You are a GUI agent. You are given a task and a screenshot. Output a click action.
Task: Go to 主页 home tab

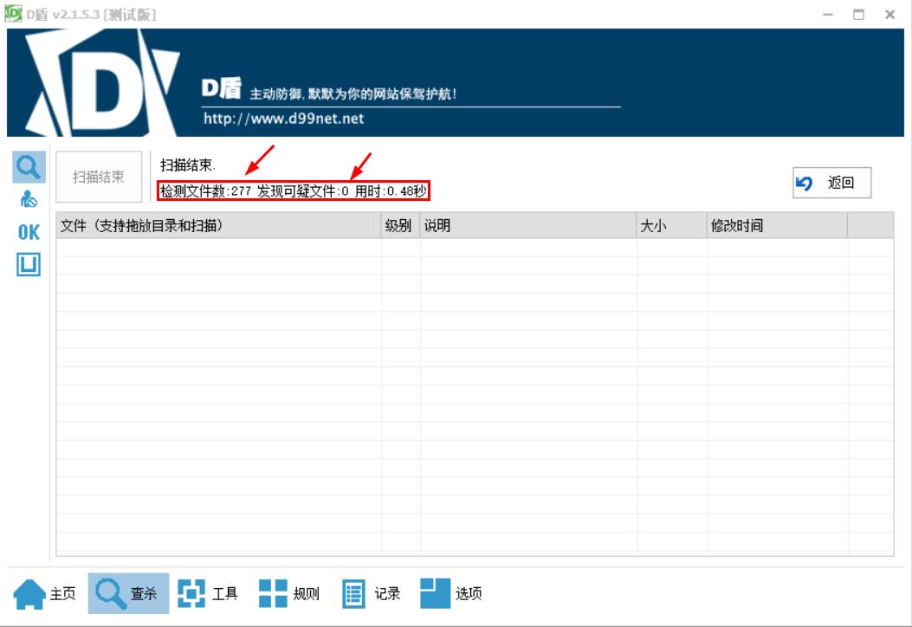45,593
